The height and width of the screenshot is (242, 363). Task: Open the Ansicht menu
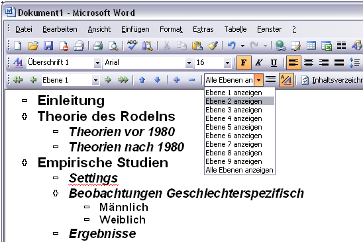[x=99, y=29]
